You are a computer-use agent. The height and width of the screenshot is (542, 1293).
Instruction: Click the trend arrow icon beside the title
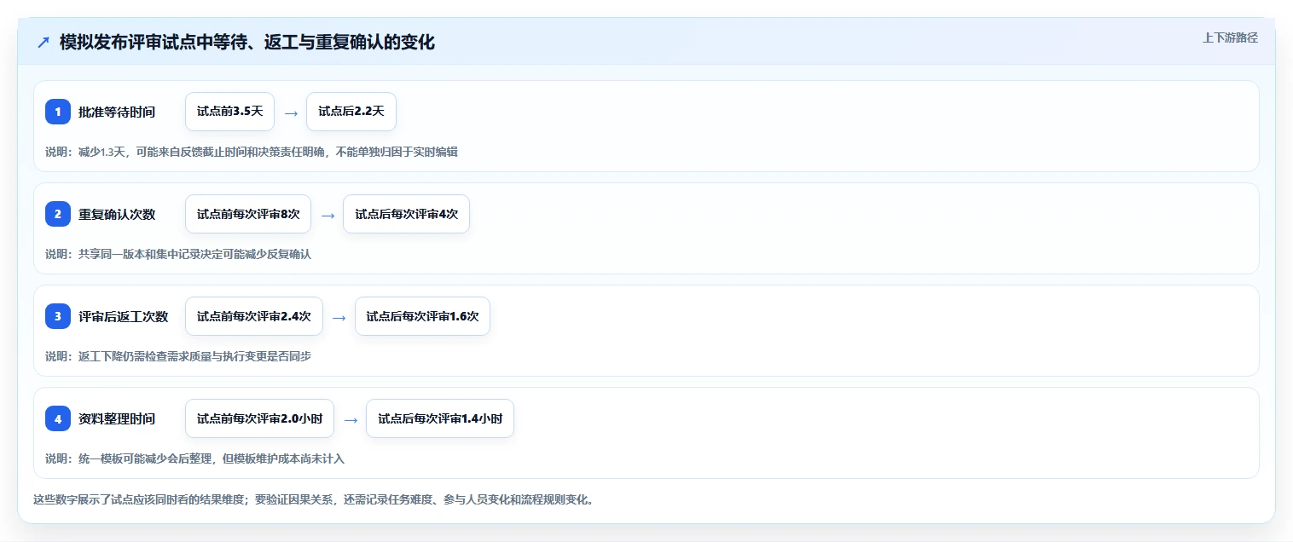tap(43, 42)
